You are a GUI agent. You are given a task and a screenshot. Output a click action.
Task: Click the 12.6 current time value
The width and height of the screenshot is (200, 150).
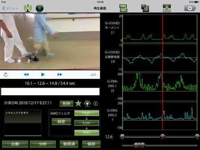[x=109, y=137]
